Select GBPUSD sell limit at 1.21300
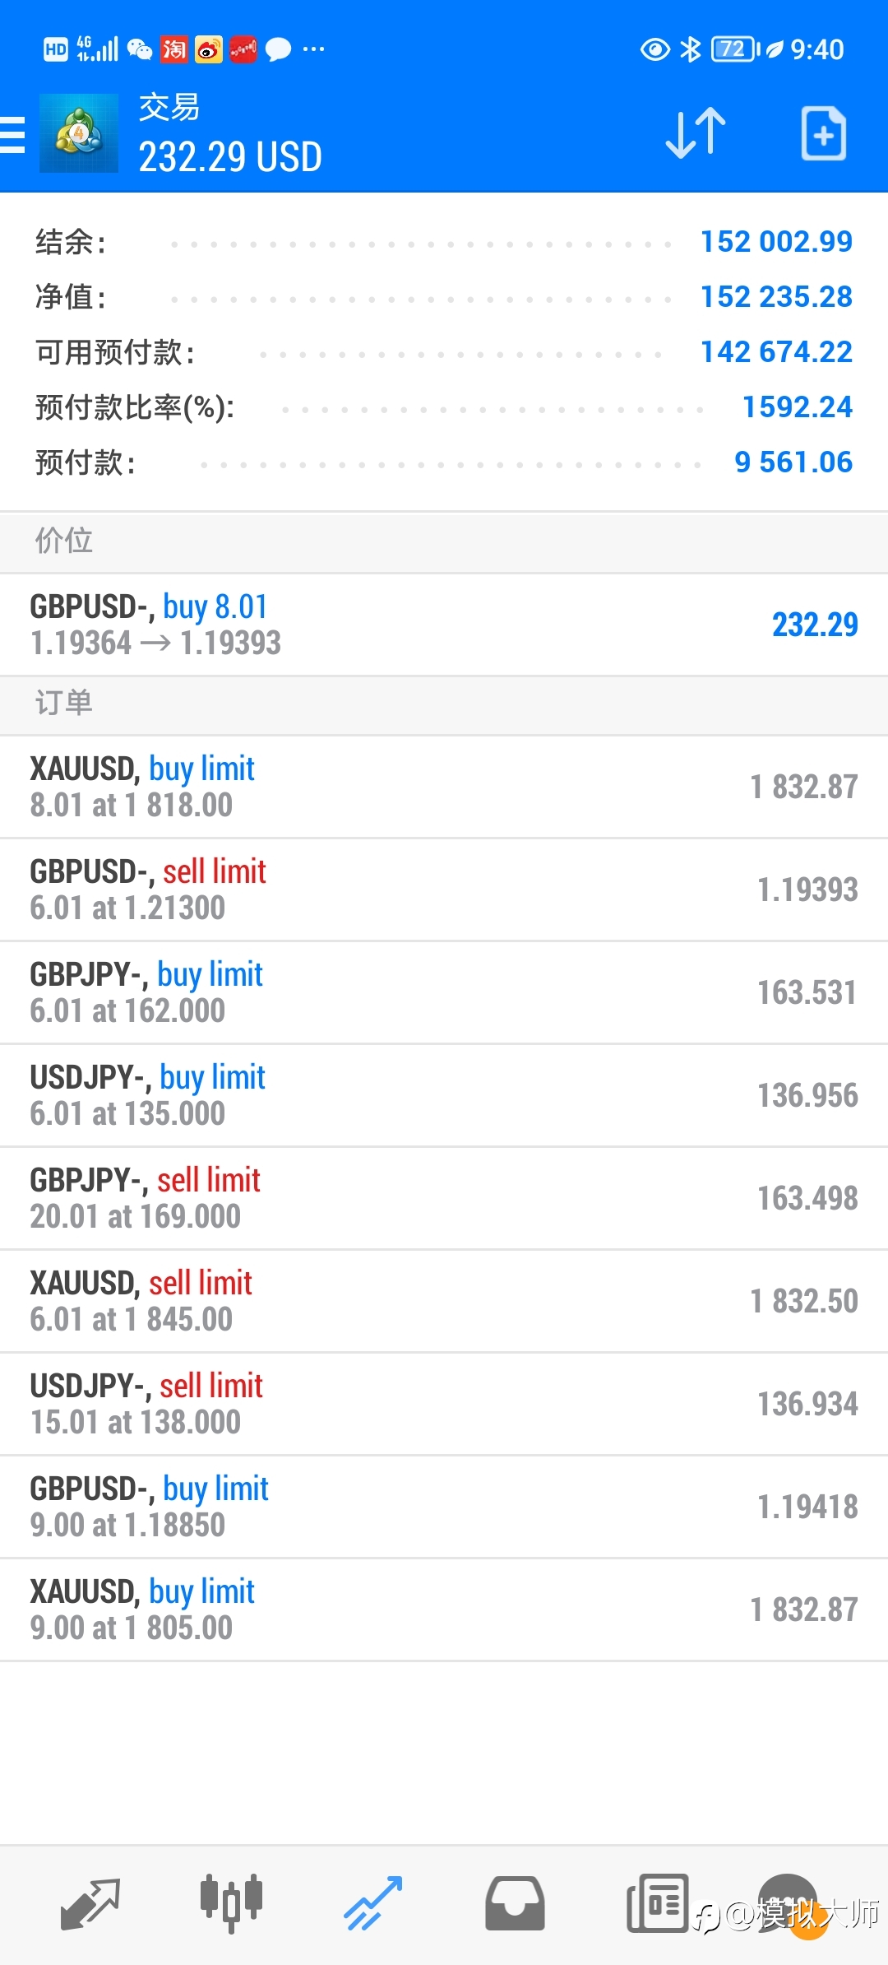Viewport: 888px width, 1965px height. point(444,890)
